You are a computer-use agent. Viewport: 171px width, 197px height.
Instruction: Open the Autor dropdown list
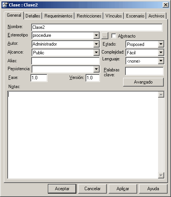[96, 44]
